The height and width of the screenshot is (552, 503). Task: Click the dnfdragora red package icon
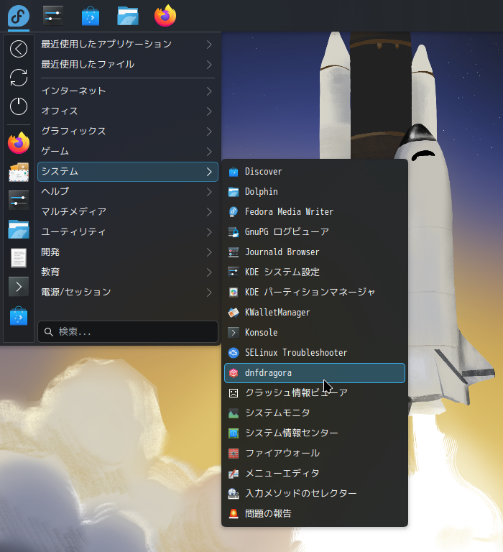[234, 373]
